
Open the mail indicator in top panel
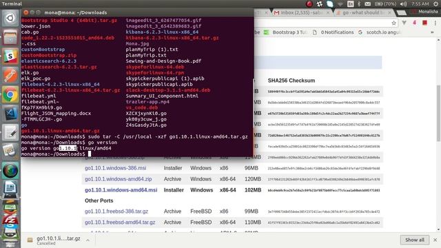click(367, 3)
